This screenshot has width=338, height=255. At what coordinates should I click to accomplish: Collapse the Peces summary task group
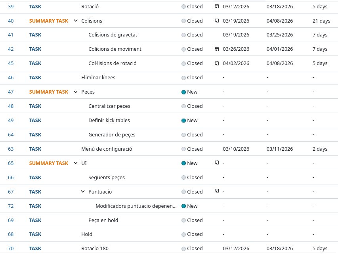click(76, 92)
